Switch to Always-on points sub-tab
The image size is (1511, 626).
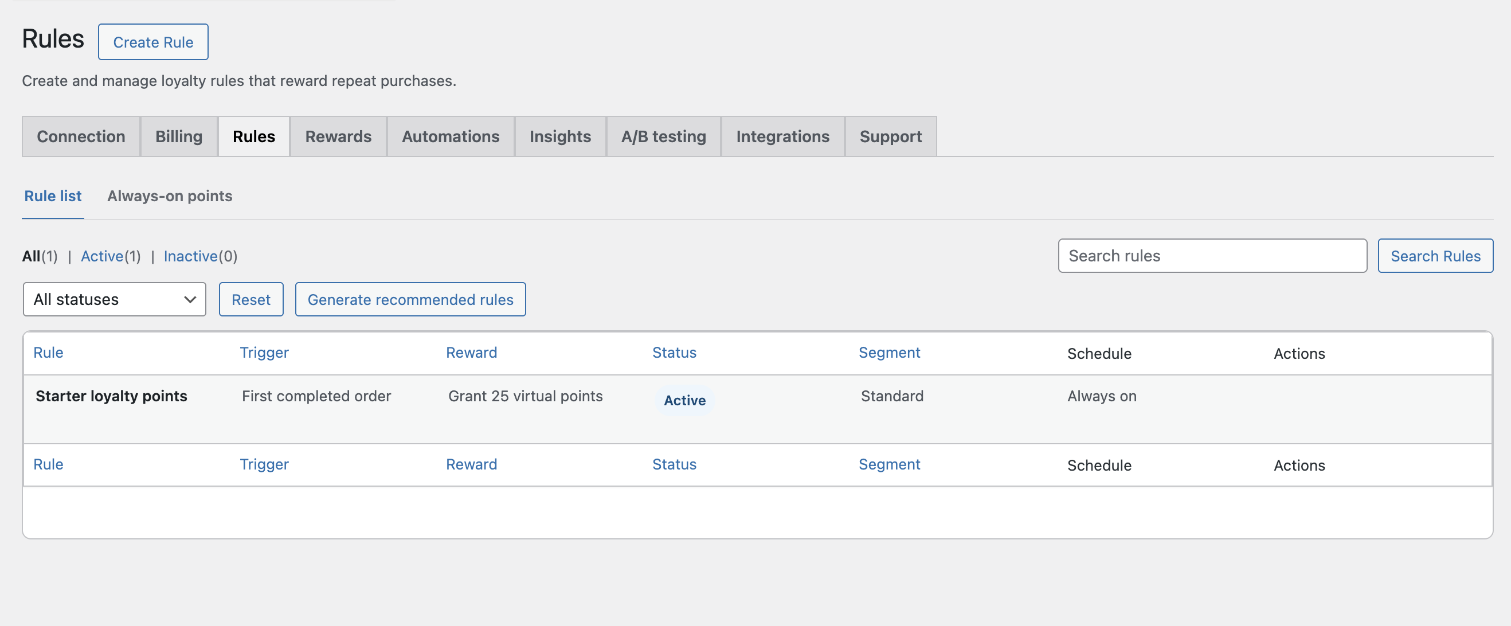pyautogui.click(x=170, y=196)
